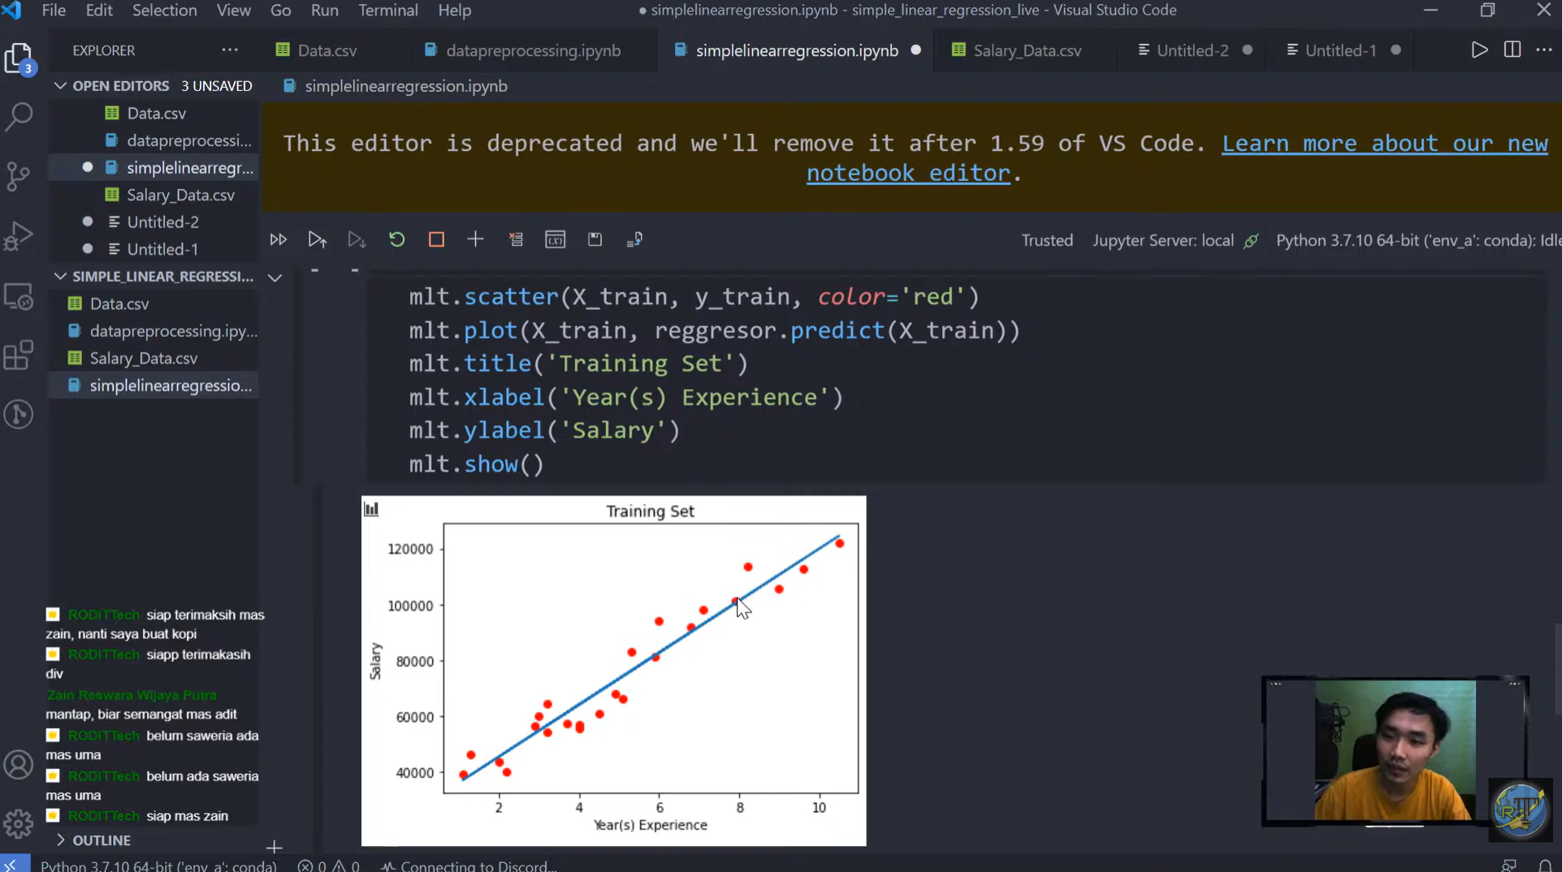This screenshot has height=872, width=1562.
Task: Open the Terminal menu
Action: 387,11
